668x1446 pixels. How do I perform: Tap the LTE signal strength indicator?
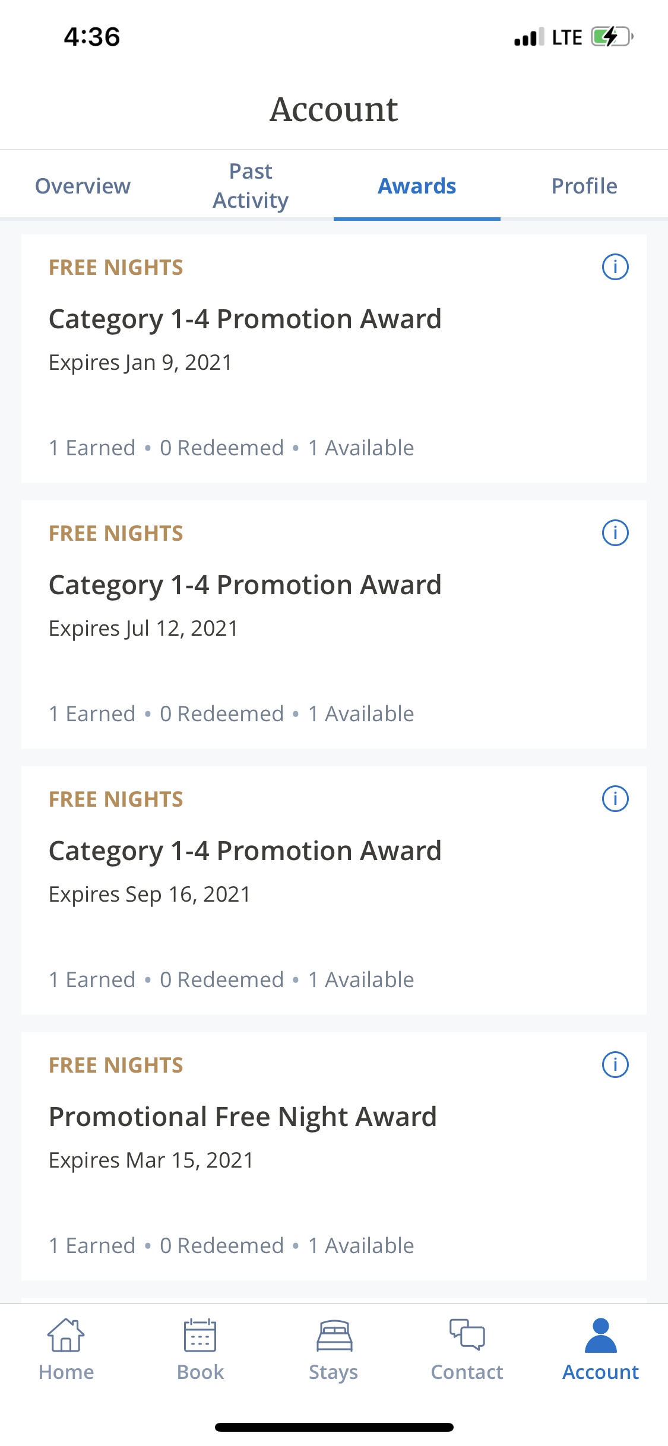[x=548, y=37]
